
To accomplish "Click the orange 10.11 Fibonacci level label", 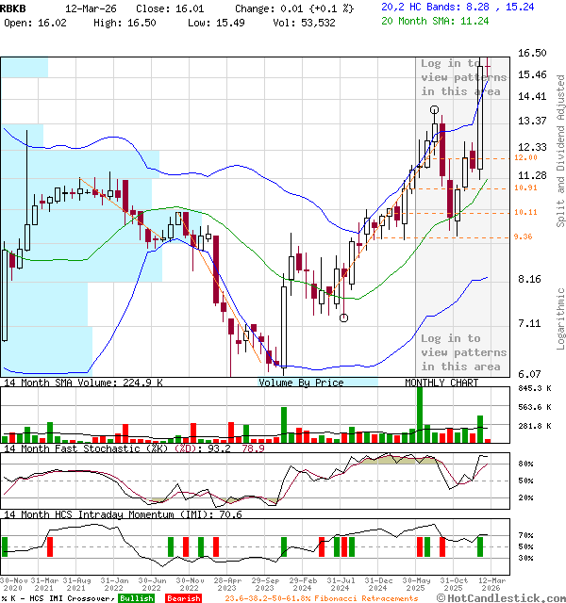I will 525,212.
